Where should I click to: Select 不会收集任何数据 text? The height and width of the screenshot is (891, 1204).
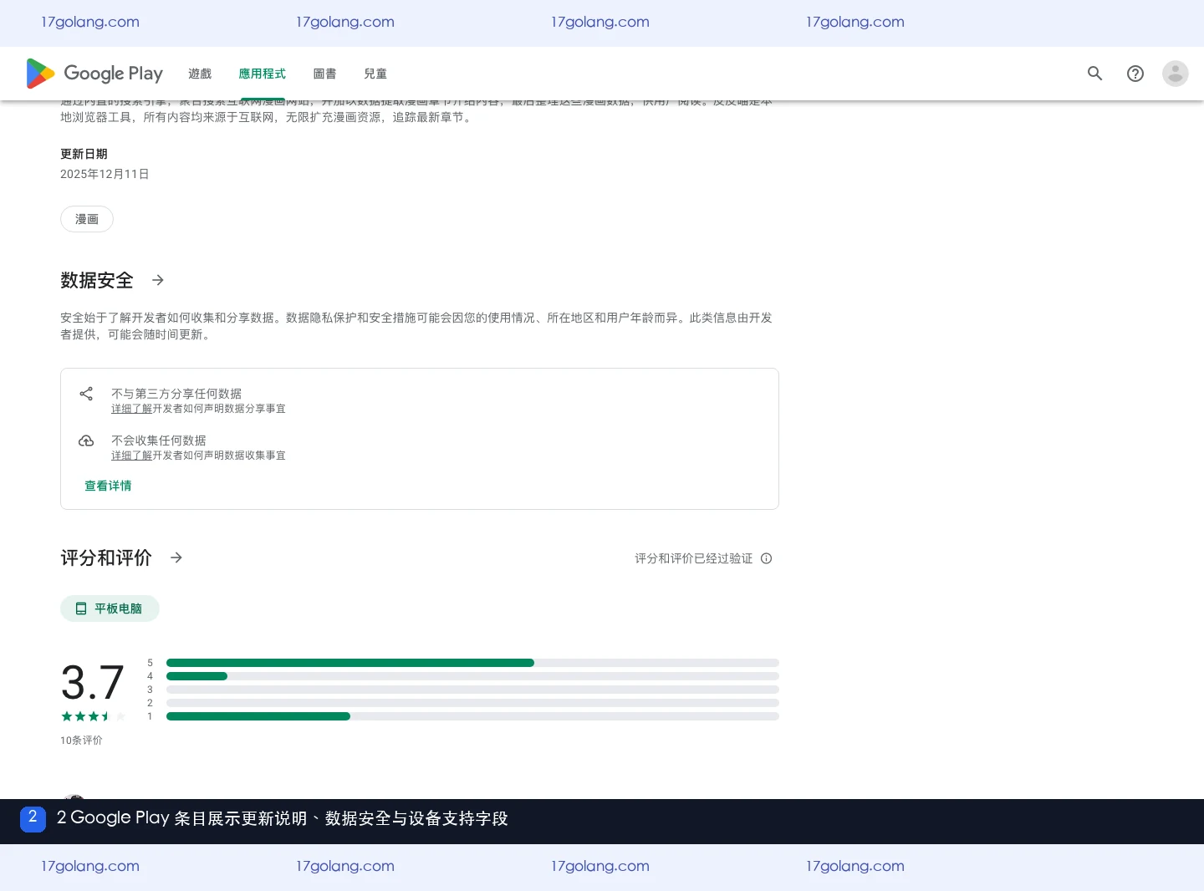pos(159,440)
